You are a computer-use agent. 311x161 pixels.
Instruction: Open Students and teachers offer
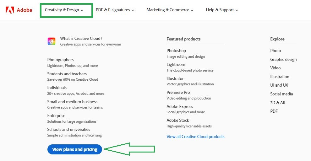click(67, 74)
